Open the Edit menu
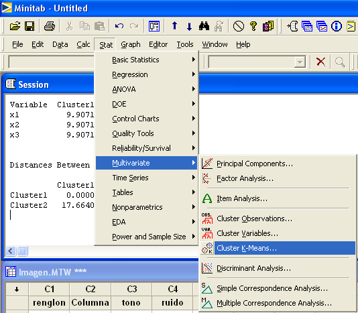Image resolution: width=358 pixels, height=313 pixels. pyautogui.click(x=38, y=44)
